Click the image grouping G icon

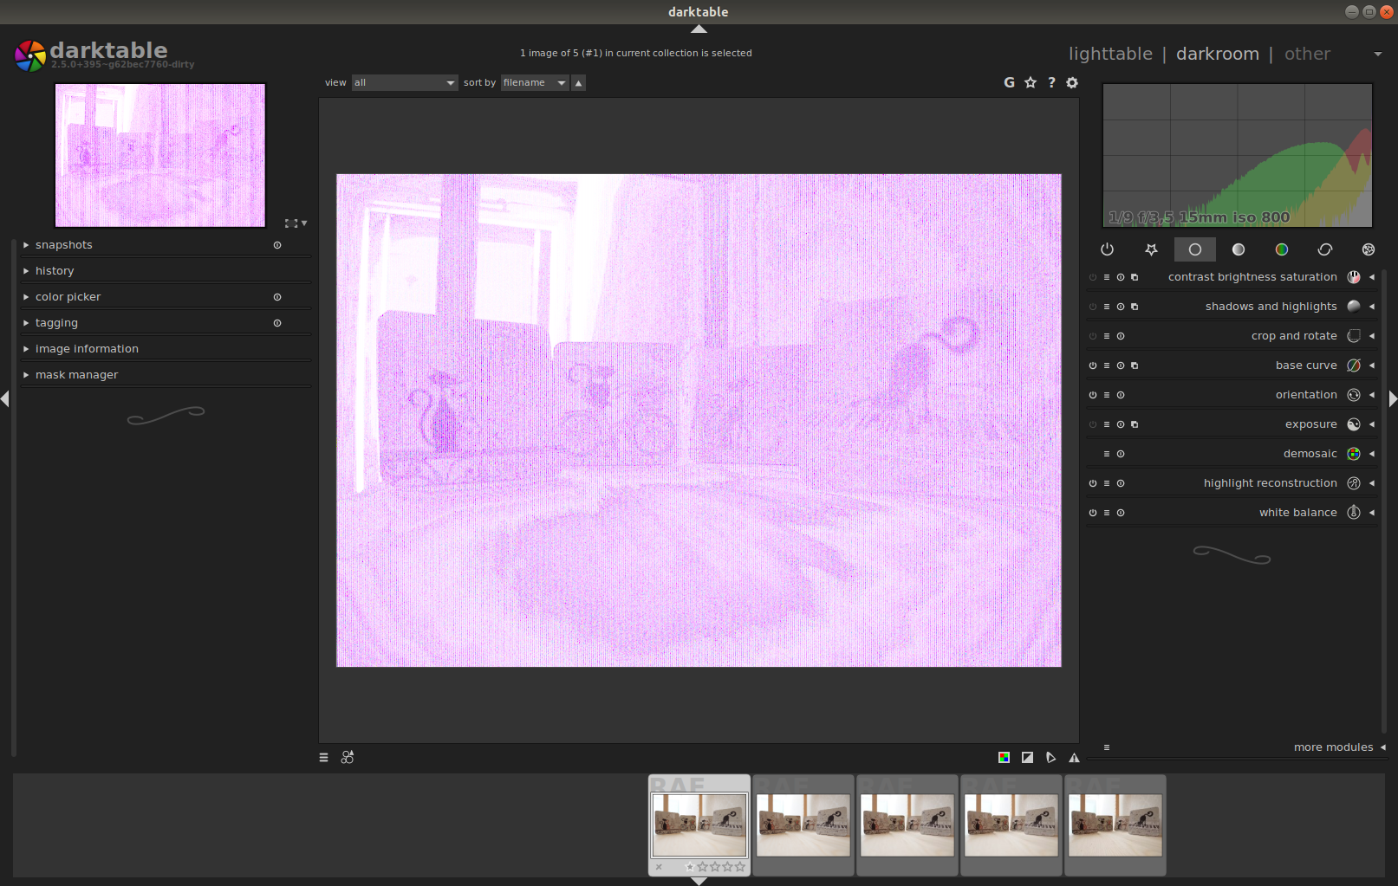(1009, 82)
